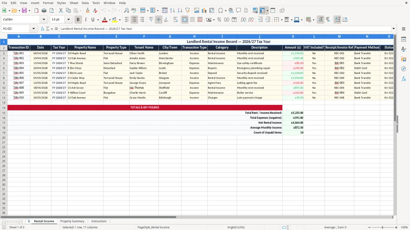Open Sidebar Properties icon
The width and height of the screenshot is (410, 230).
coord(404,39)
